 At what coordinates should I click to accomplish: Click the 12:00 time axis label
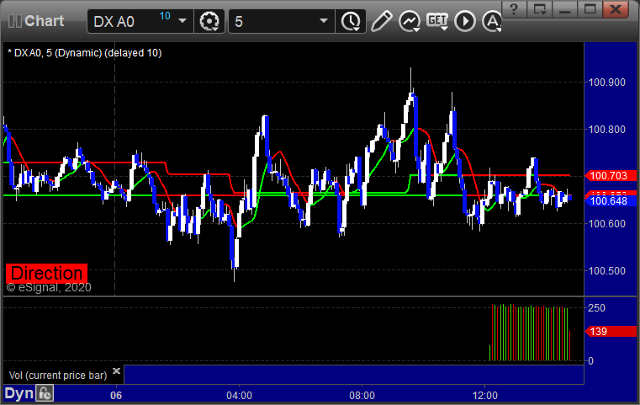click(x=485, y=396)
